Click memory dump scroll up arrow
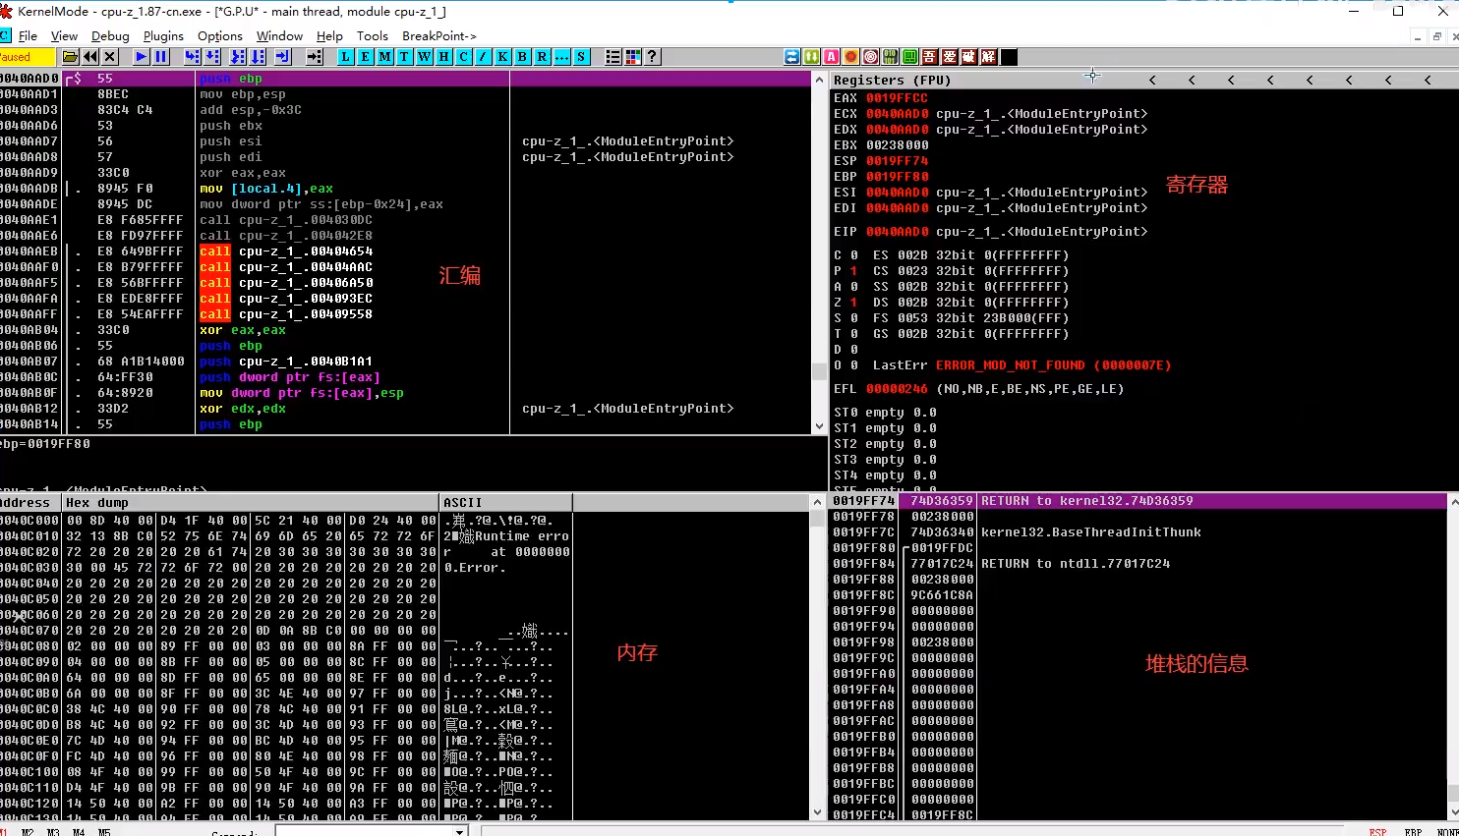This screenshot has height=836, width=1459. (817, 502)
